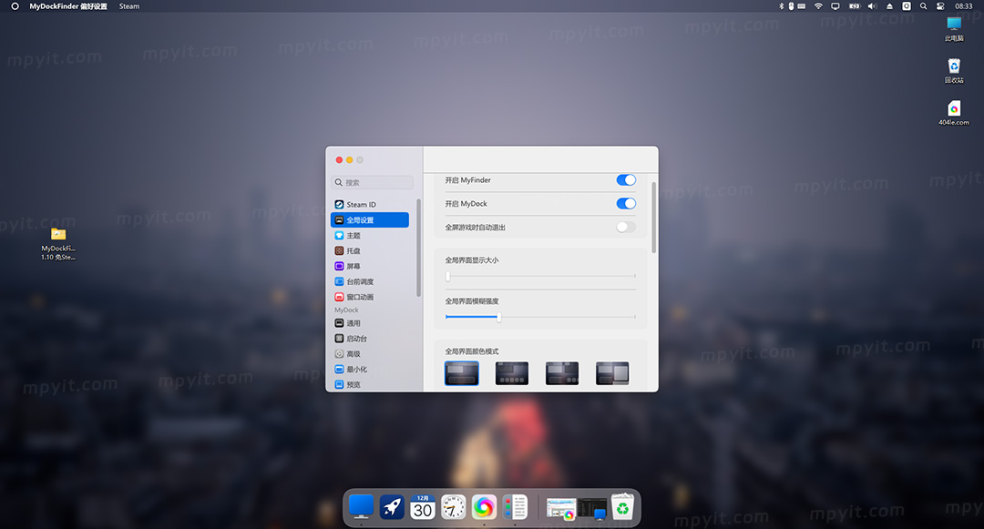Select the 此电脑 desktop icon
Viewport: 984px width, 529px height.
coord(954,29)
